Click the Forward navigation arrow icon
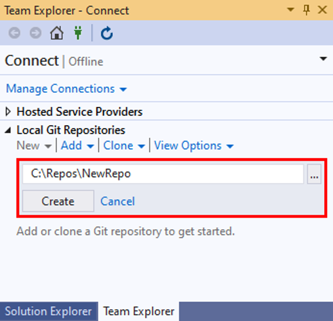This screenshot has width=333, height=321. [x=35, y=33]
